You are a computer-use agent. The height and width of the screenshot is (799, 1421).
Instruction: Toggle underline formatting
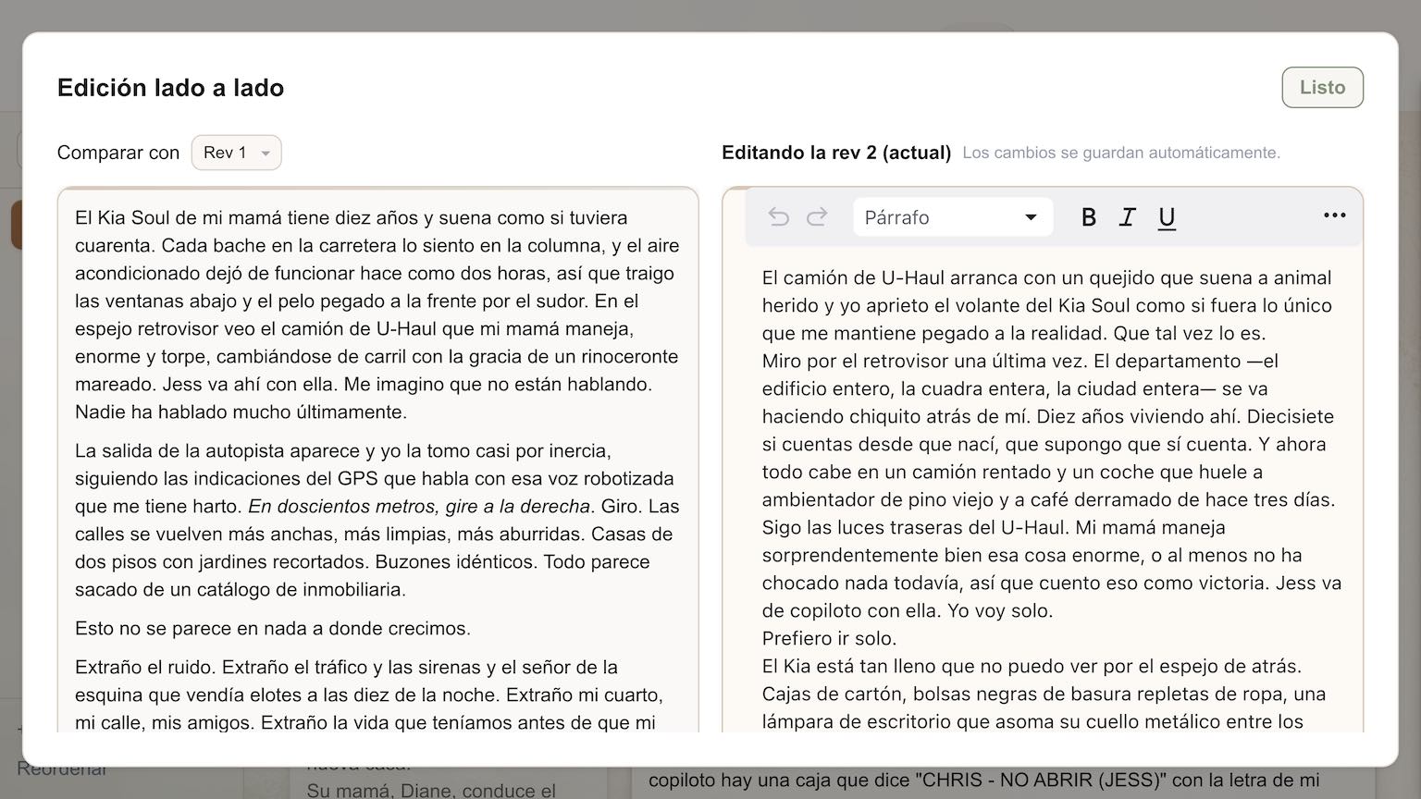click(1167, 217)
